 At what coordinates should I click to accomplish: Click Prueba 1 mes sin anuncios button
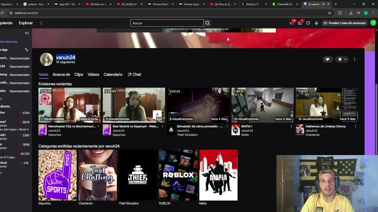pos(345,23)
